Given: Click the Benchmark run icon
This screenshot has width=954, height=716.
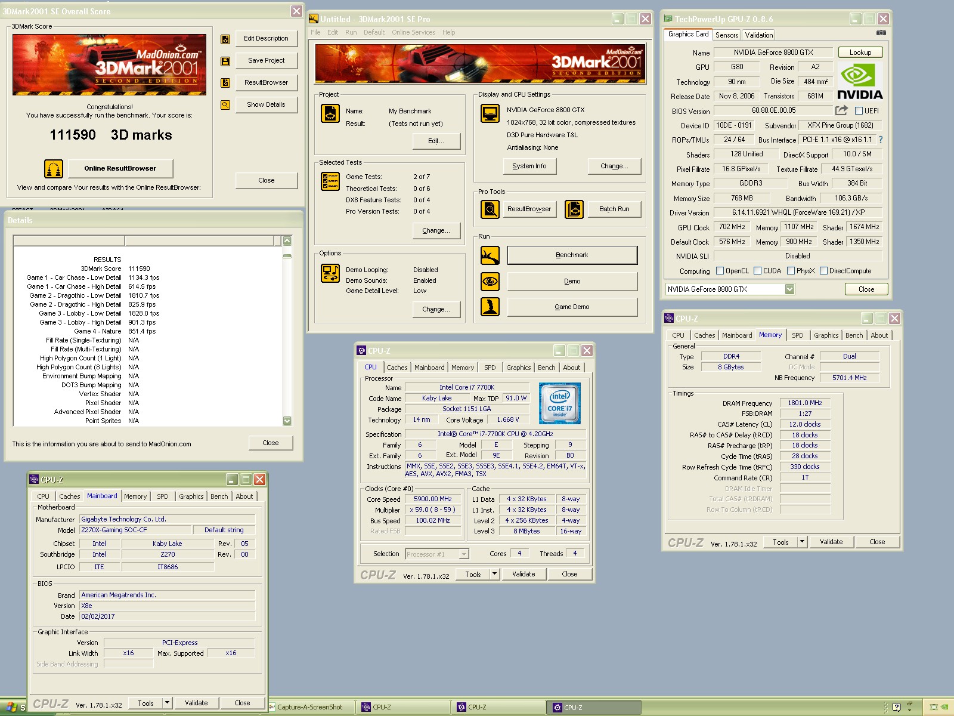Looking at the screenshot, I should (490, 255).
